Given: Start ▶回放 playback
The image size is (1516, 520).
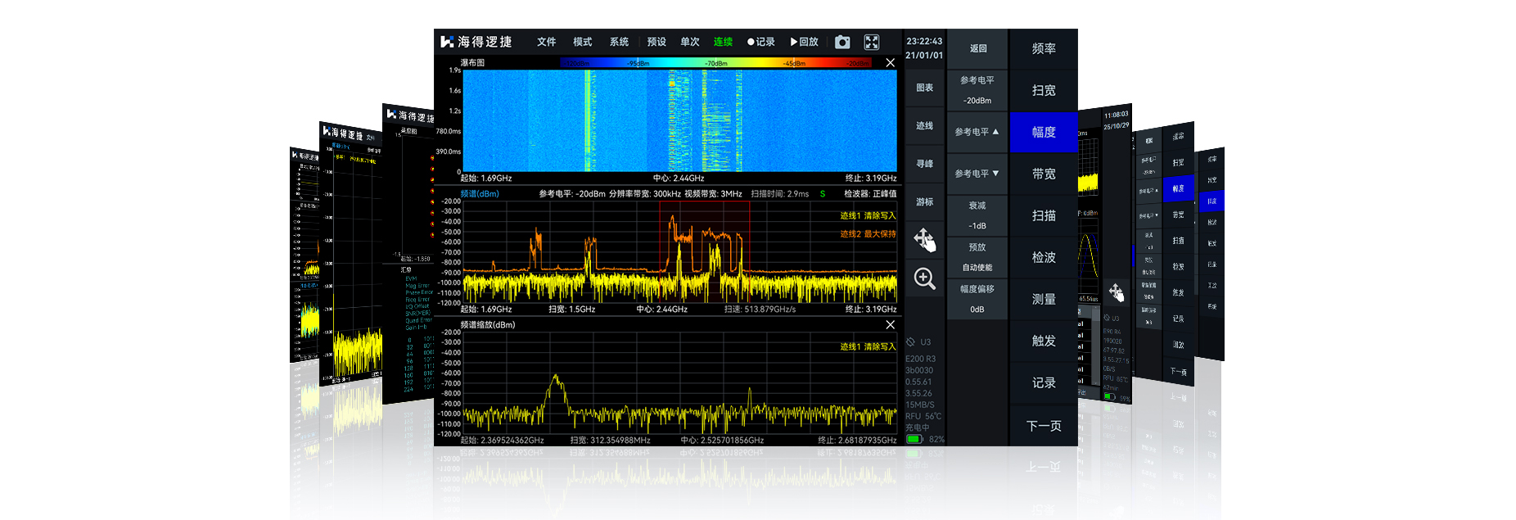Looking at the screenshot, I should tap(805, 42).
